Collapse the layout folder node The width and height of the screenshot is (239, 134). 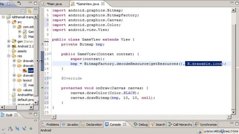click(14, 80)
